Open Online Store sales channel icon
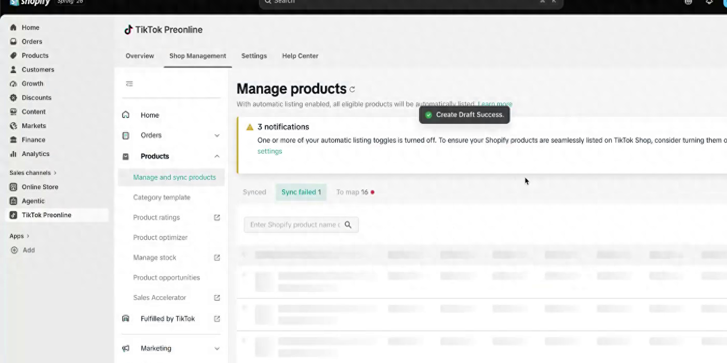 (x=14, y=187)
